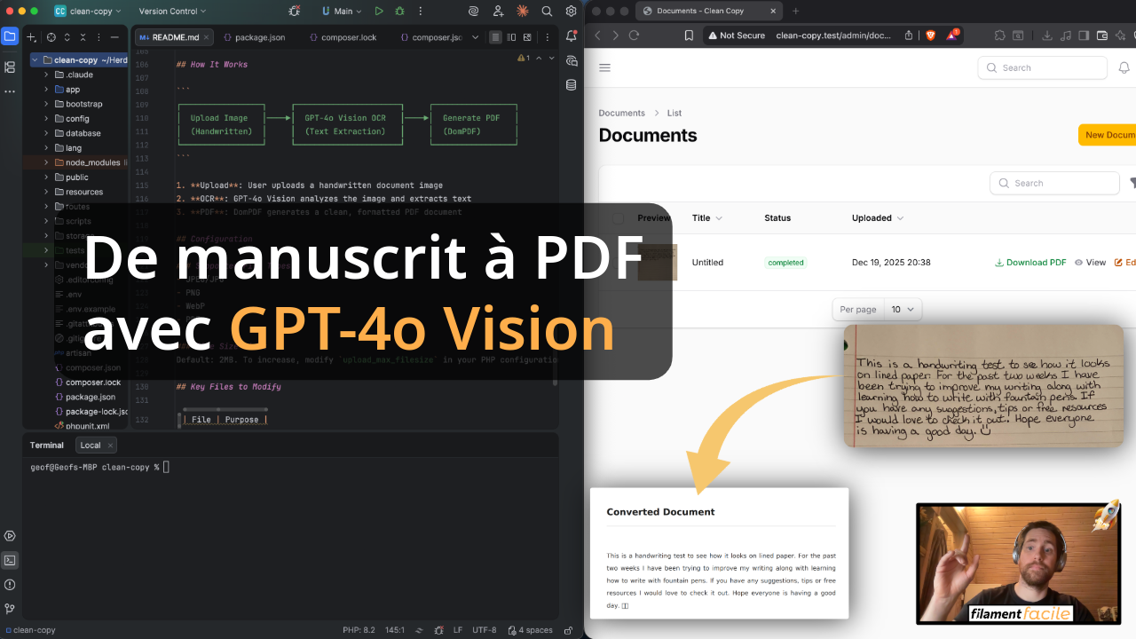Open the Version Control menu
Screen dimensions: 1136x639
tap(168, 11)
